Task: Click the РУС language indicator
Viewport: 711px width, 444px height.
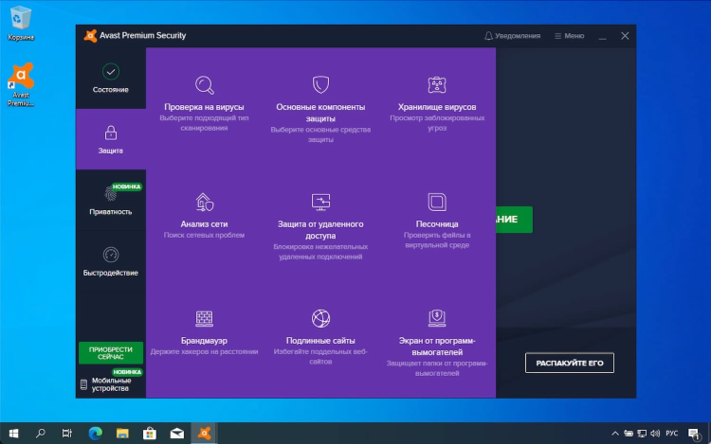Action: [671, 434]
